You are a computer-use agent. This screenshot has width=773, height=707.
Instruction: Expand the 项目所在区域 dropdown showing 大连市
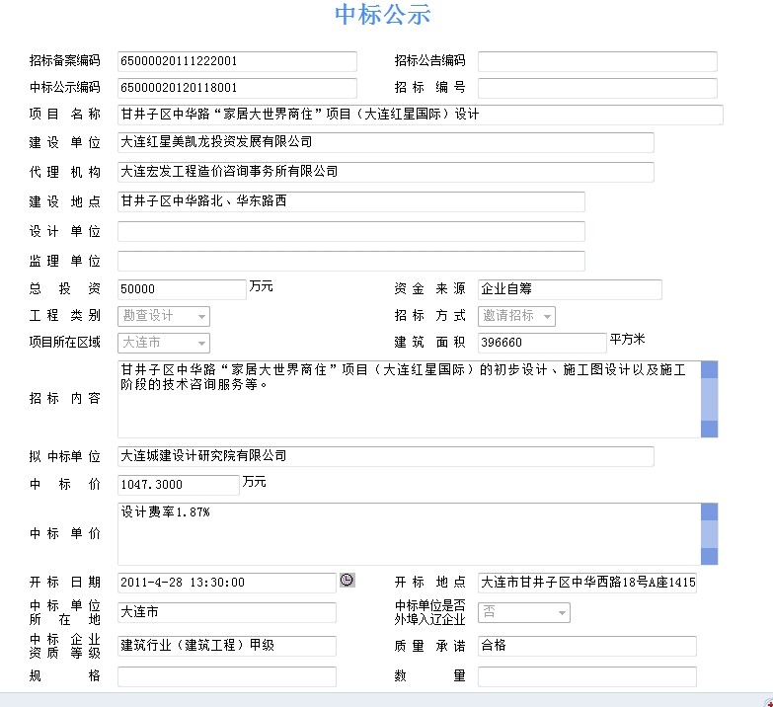(164, 343)
